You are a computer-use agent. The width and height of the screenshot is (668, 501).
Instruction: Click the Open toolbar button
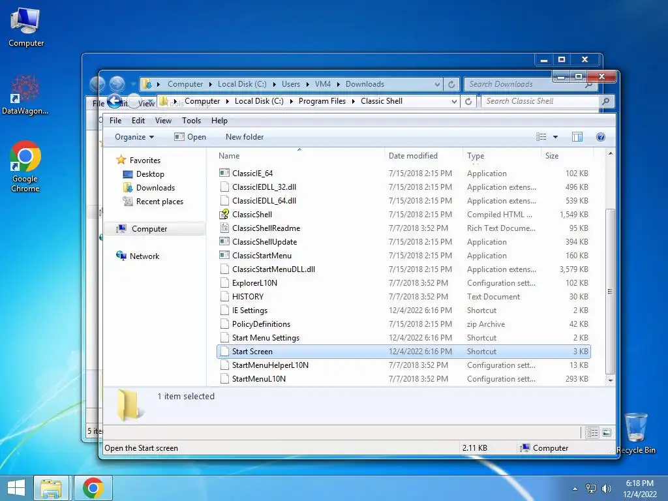coord(190,137)
